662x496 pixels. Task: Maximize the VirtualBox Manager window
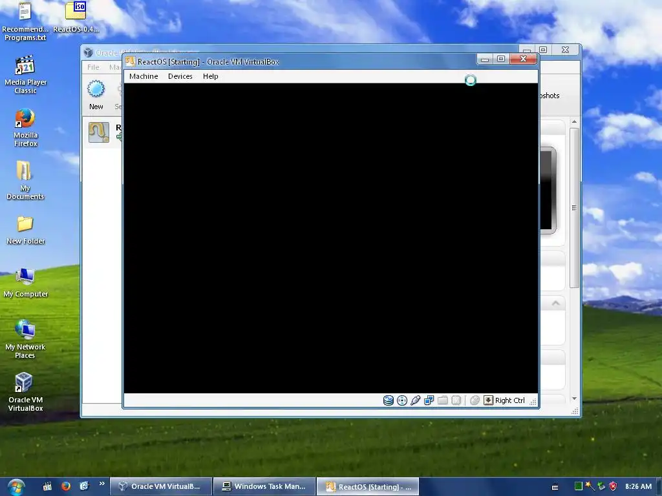(x=543, y=50)
